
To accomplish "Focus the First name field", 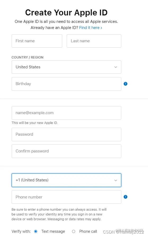I will click(37, 41).
